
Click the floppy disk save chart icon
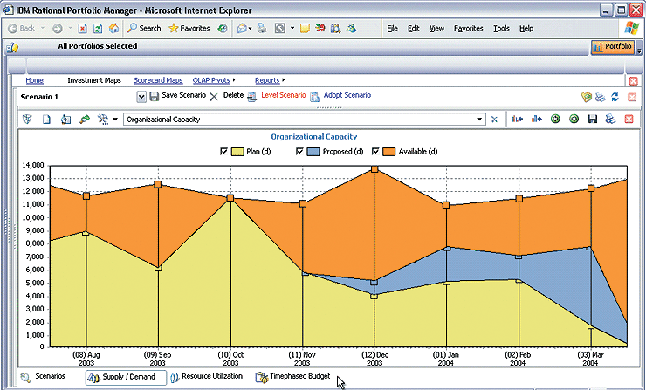point(593,120)
